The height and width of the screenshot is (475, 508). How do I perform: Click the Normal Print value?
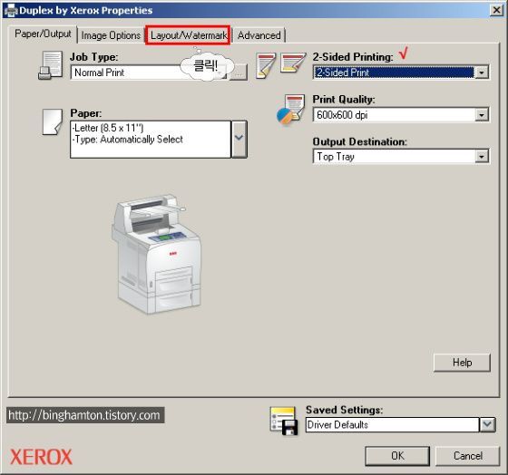pos(99,73)
